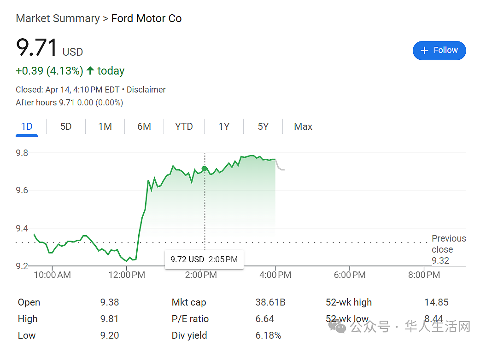Open the Market Summary breadcrumb link

point(58,18)
